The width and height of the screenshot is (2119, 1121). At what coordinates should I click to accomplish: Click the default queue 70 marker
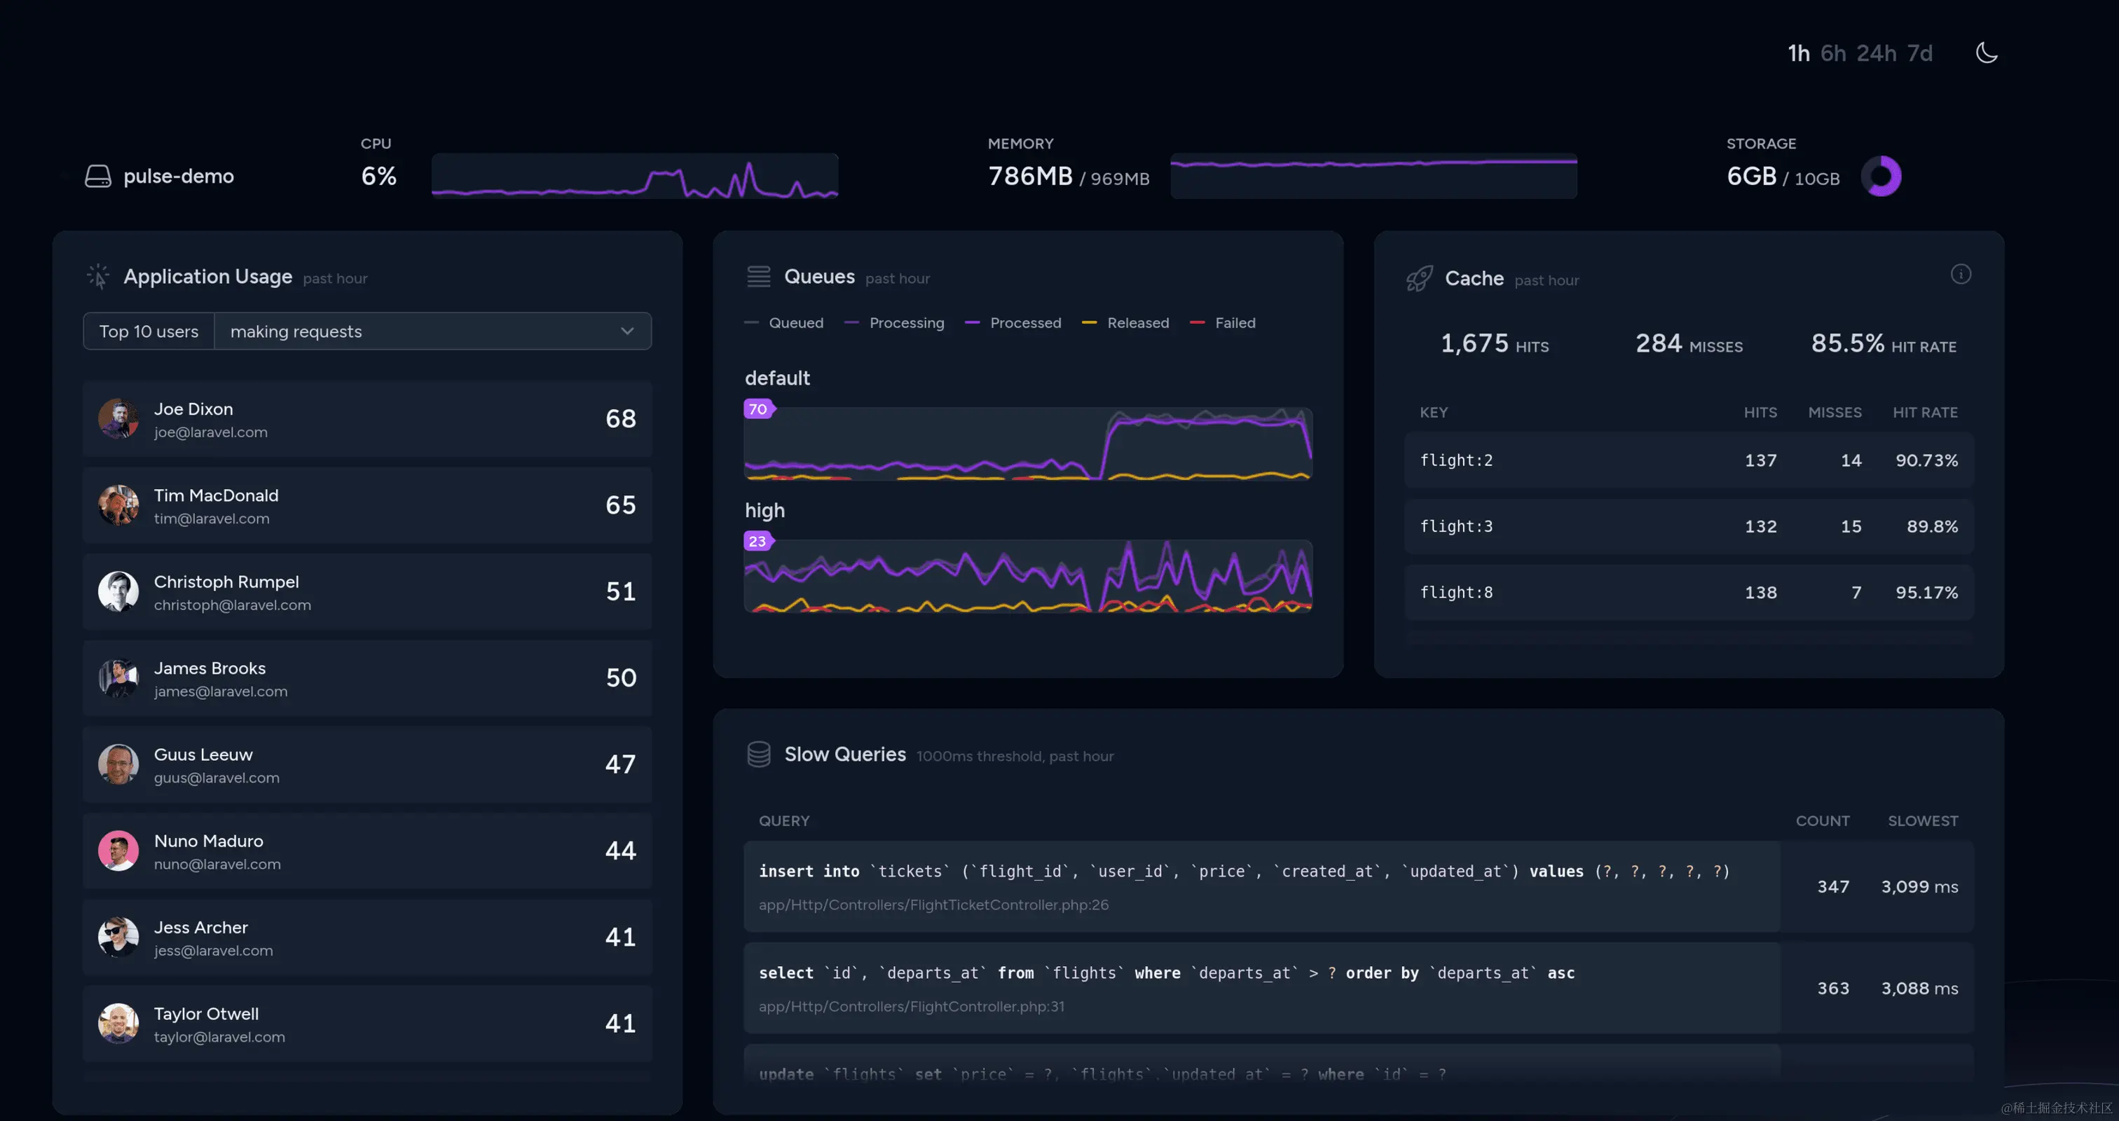[757, 408]
